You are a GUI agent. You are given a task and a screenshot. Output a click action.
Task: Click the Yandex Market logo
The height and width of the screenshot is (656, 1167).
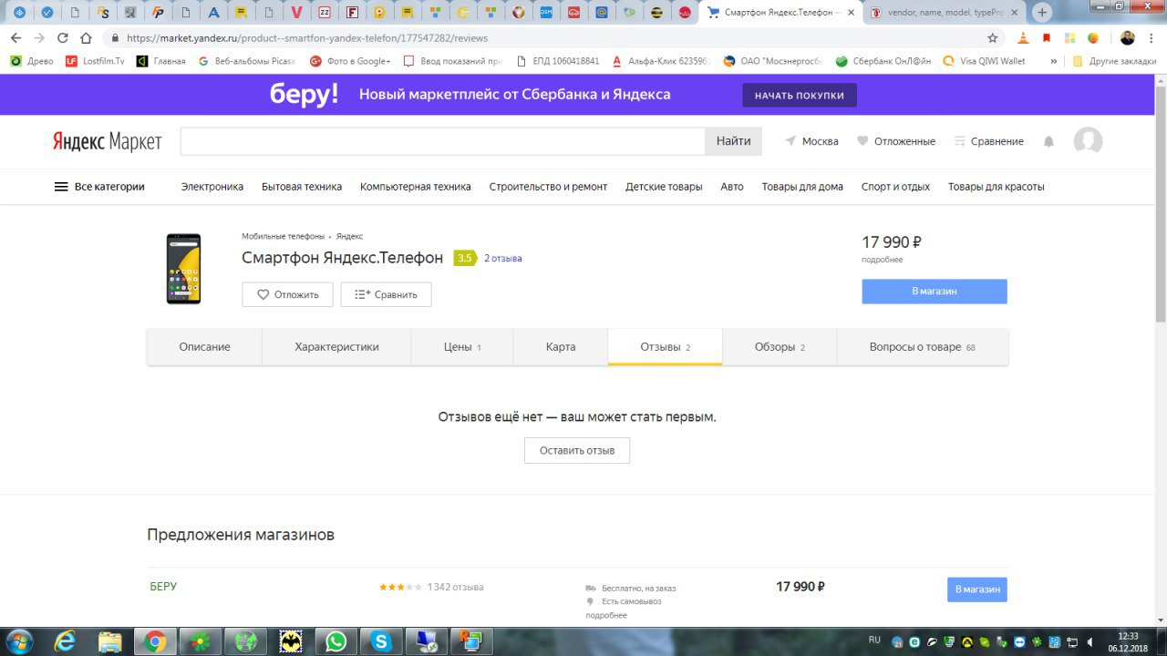coord(107,141)
